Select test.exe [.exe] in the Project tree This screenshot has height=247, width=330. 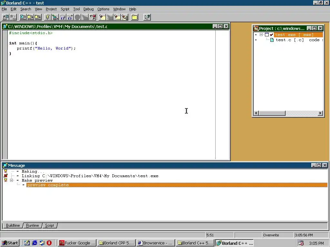298,35
